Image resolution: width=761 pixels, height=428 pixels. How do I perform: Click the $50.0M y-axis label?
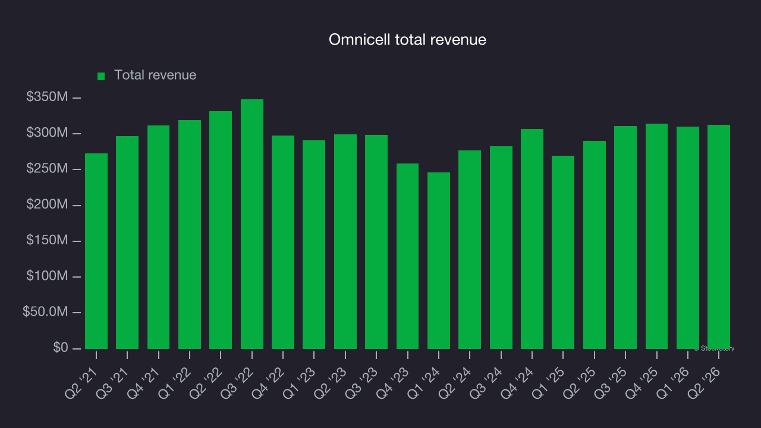pos(45,313)
